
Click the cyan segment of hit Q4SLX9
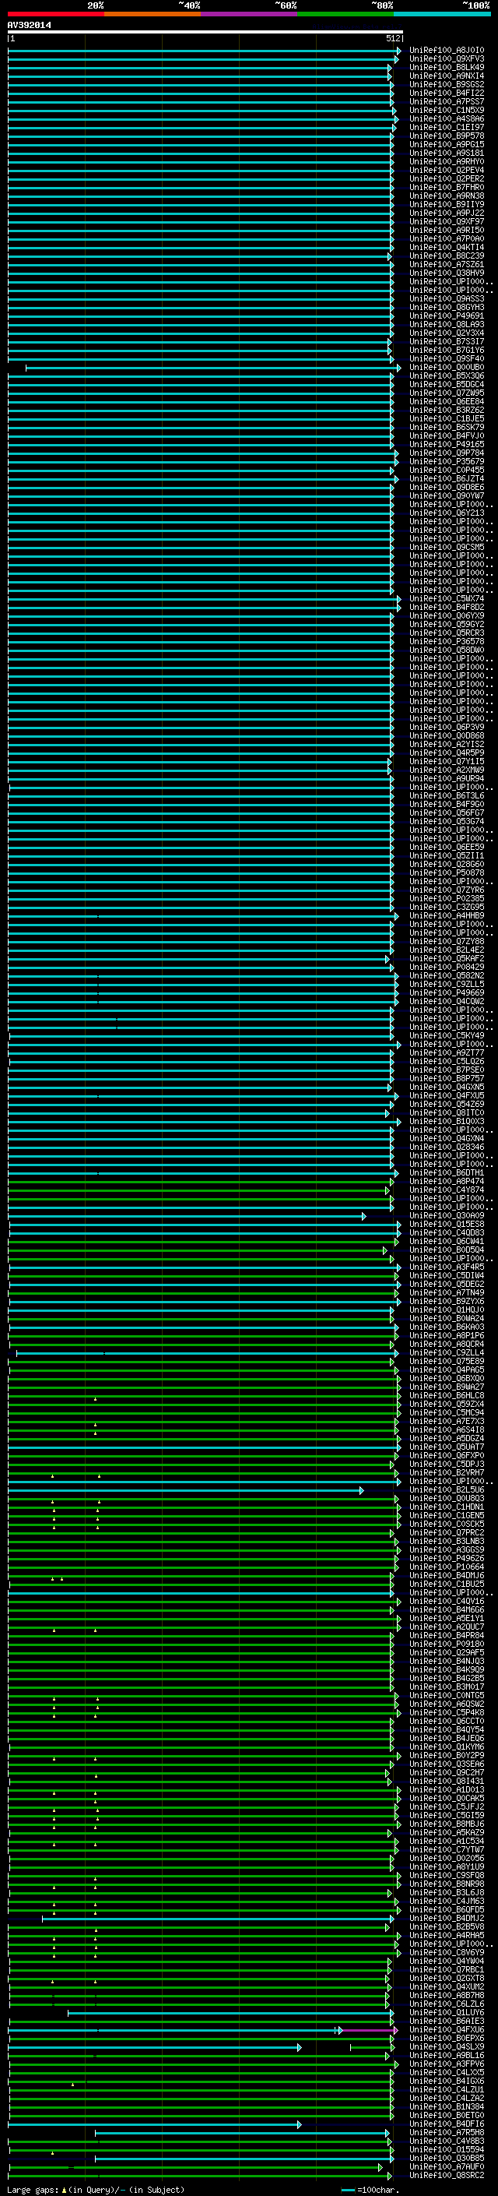click(x=153, y=2046)
